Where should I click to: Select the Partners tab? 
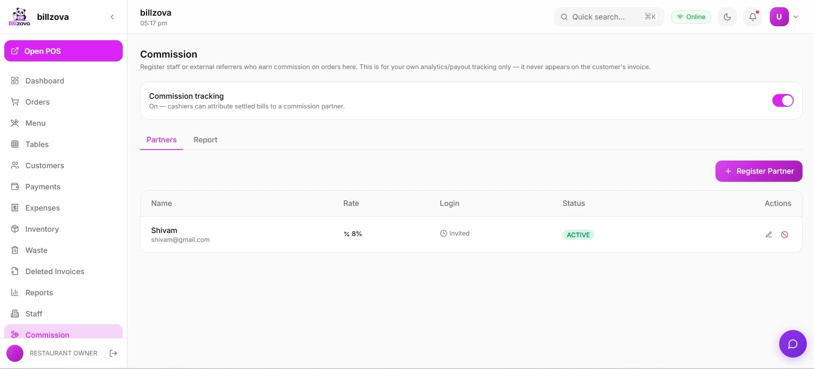tap(161, 140)
